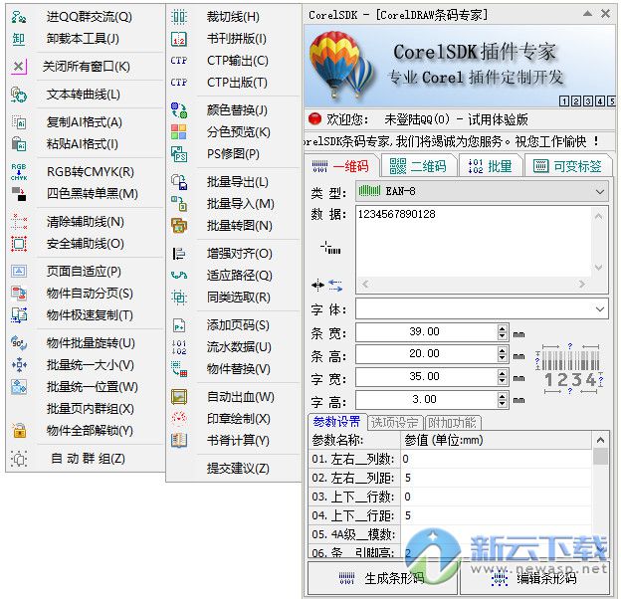Image resolution: width=621 pixels, height=599 pixels.
Task: Decrease 字高 value with down arrow
Action: pyautogui.click(x=503, y=404)
